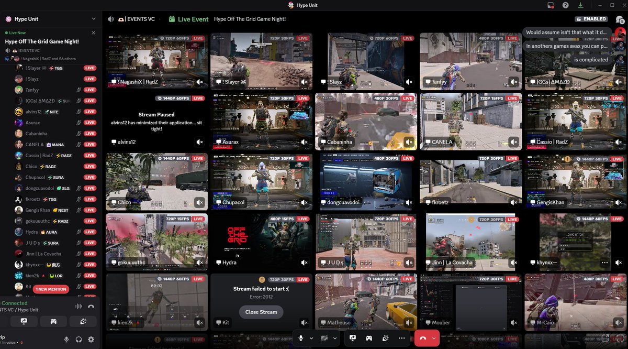Open soundboard in bottom call toolbar
Image resolution: width=628 pixels, height=349 pixels.
(385, 338)
